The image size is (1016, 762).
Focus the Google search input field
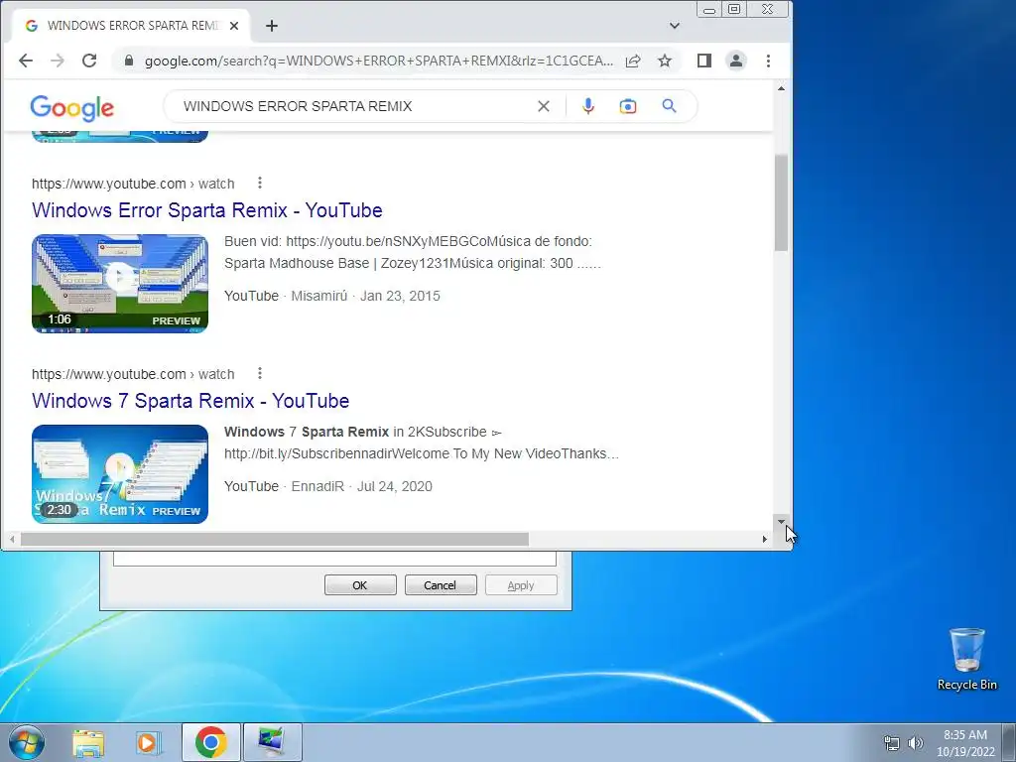[x=353, y=106]
